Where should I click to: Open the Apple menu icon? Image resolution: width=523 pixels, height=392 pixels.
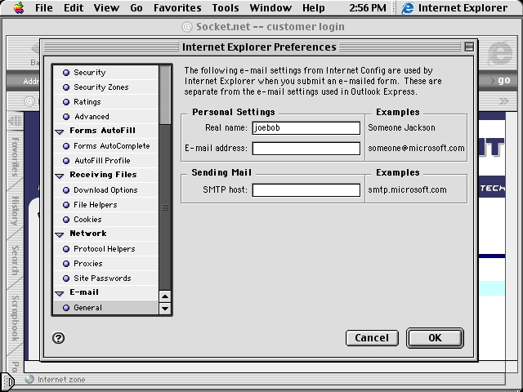pyautogui.click(x=19, y=7)
